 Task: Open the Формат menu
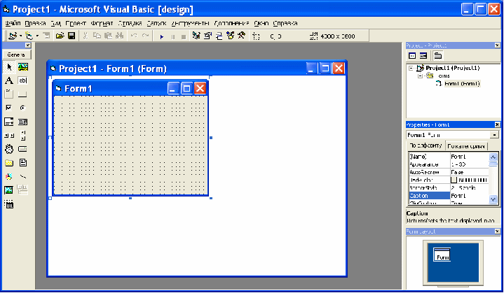pyautogui.click(x=102, y=23)
